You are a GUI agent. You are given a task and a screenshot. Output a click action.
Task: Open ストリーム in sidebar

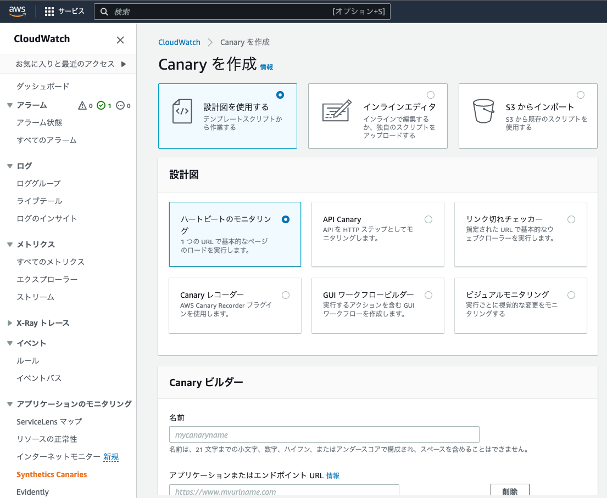(35, 297)
